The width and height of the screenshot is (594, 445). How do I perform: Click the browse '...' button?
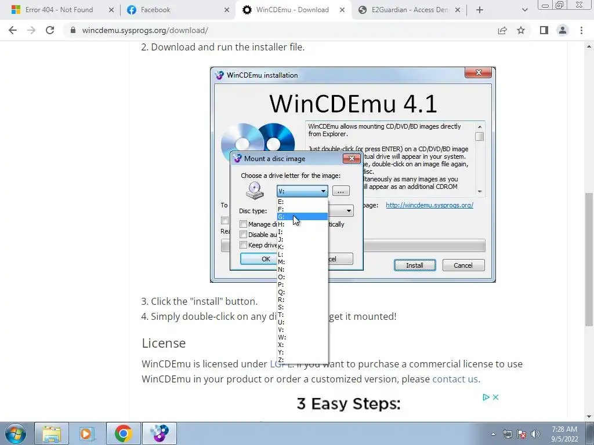tap(341, 191)
